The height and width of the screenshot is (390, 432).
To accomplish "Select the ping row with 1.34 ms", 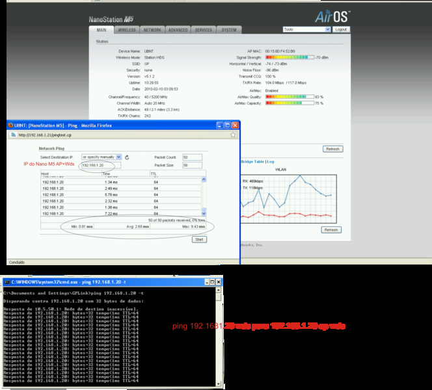I will pyautogui.click(x=121, y=182).
